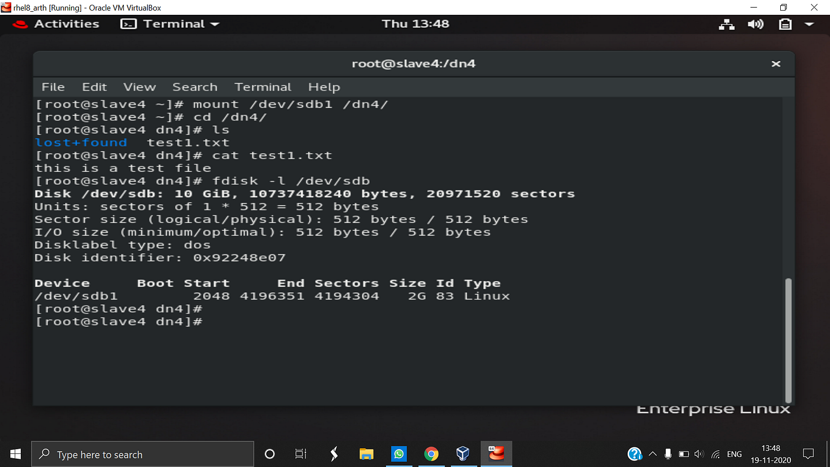Open the Terminal menu inside the terminal window
The image size is (830, 467).
263,87
